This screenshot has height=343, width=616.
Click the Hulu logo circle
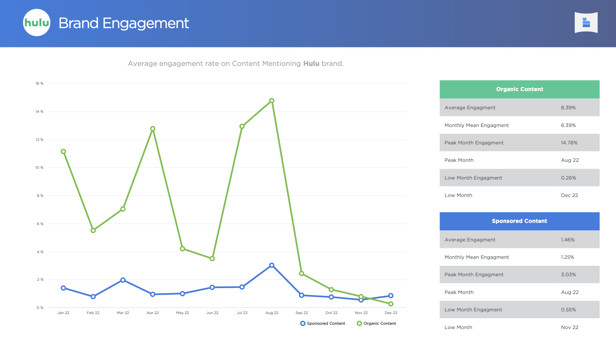click(x=37, y=23)
